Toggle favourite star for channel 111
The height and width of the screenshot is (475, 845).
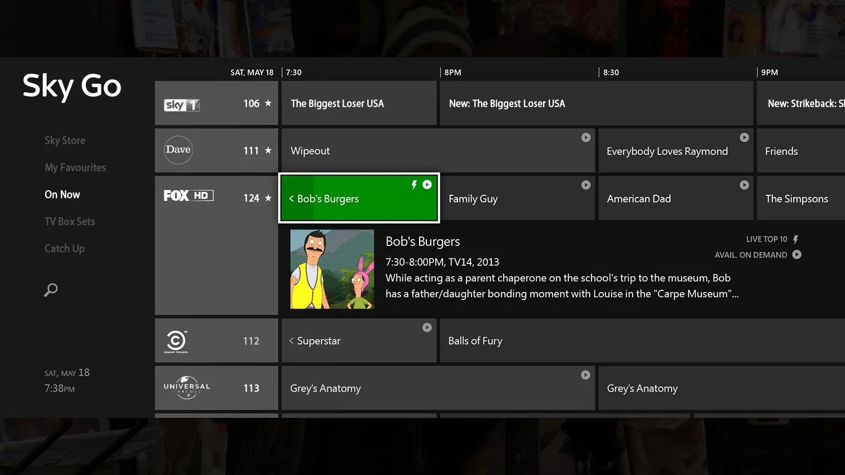click(x=268, y=150)
